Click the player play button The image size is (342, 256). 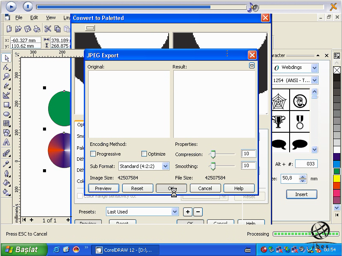pyautogui.click(x=11, y=7)
